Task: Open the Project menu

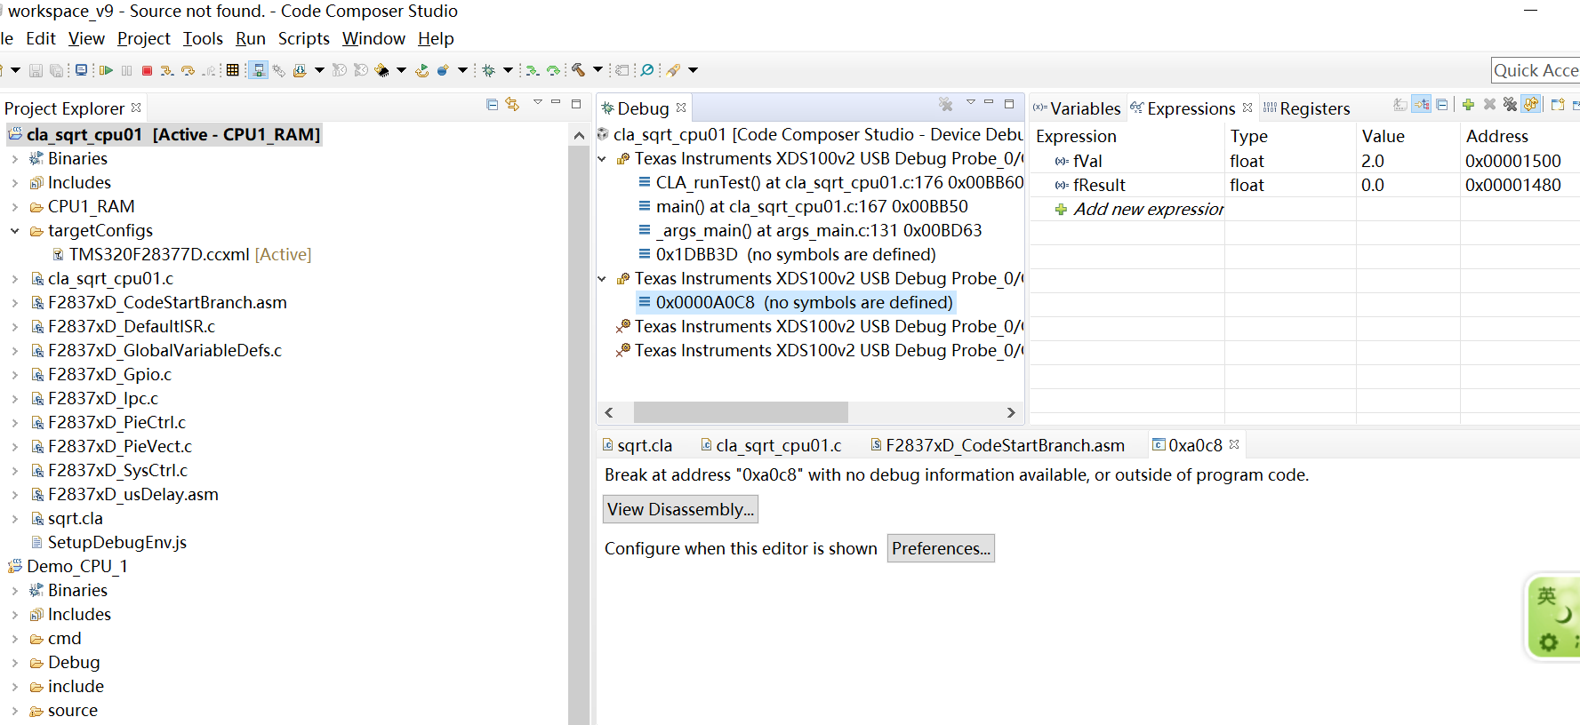Action: pos(144,38)
